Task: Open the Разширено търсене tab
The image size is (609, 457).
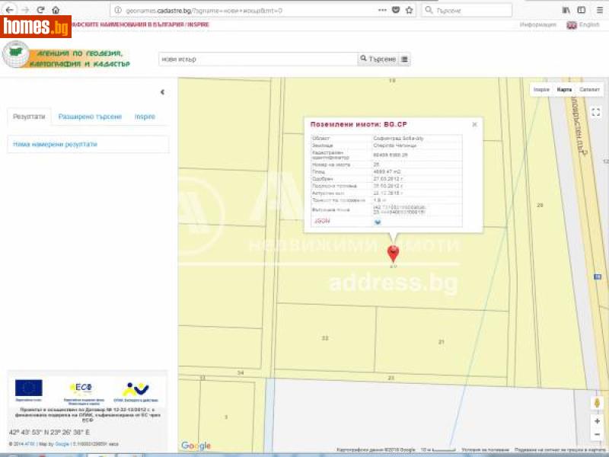Action: click(90, 117)
